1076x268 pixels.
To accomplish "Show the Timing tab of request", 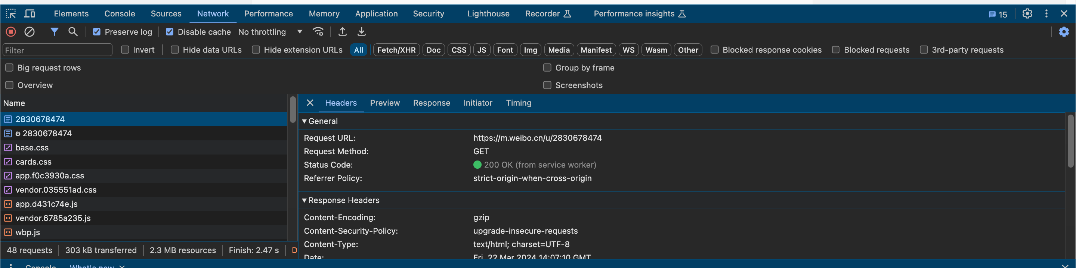I will pos(519,103).
